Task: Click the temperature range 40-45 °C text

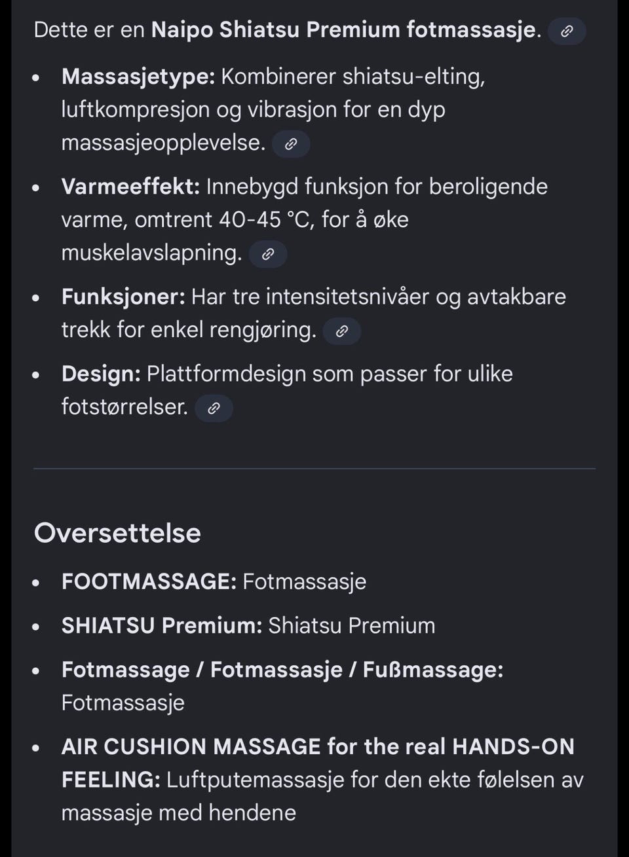Action: tap(273, 220)
